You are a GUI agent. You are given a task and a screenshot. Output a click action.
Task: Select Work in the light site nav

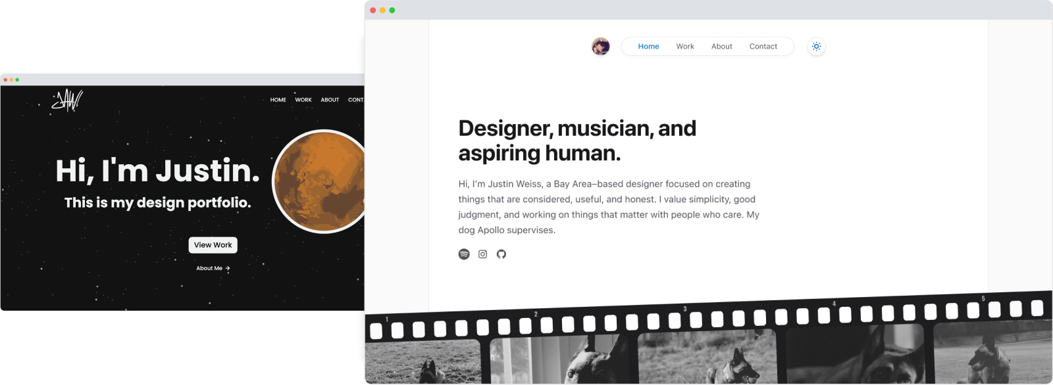click(685, 47)
